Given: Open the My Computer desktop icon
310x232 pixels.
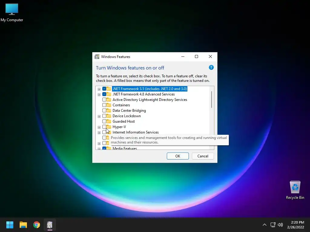Looking at the screenshot, I should 12,12.
